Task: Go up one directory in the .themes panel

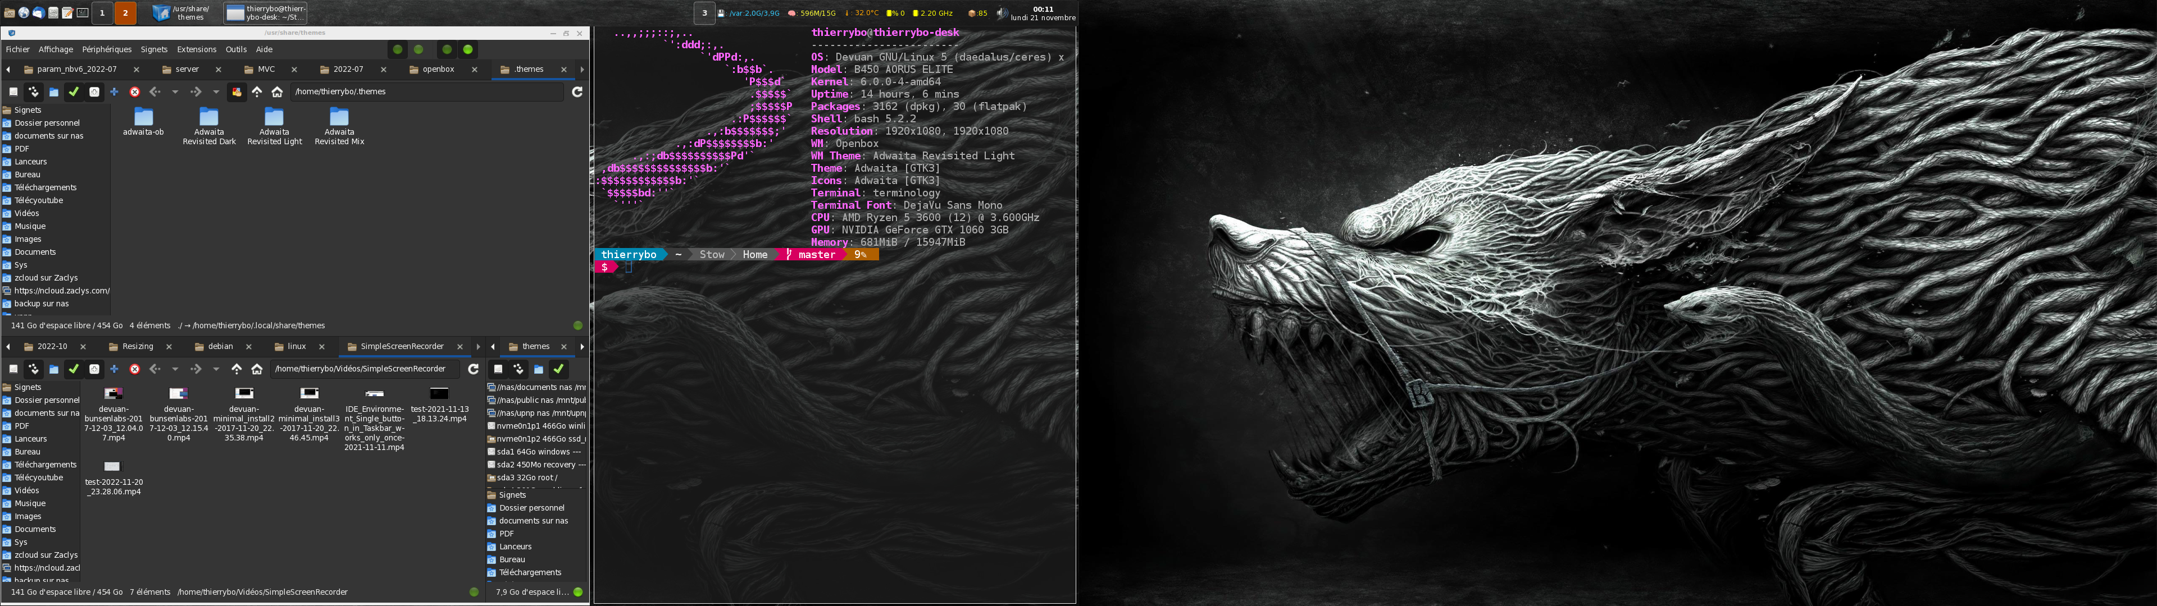Action: click(x=257, y=92)
